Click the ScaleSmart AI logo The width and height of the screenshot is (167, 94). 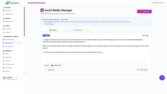pos(13,3)
